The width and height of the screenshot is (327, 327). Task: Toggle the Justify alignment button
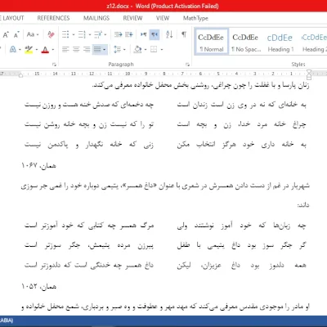(97, 49)
